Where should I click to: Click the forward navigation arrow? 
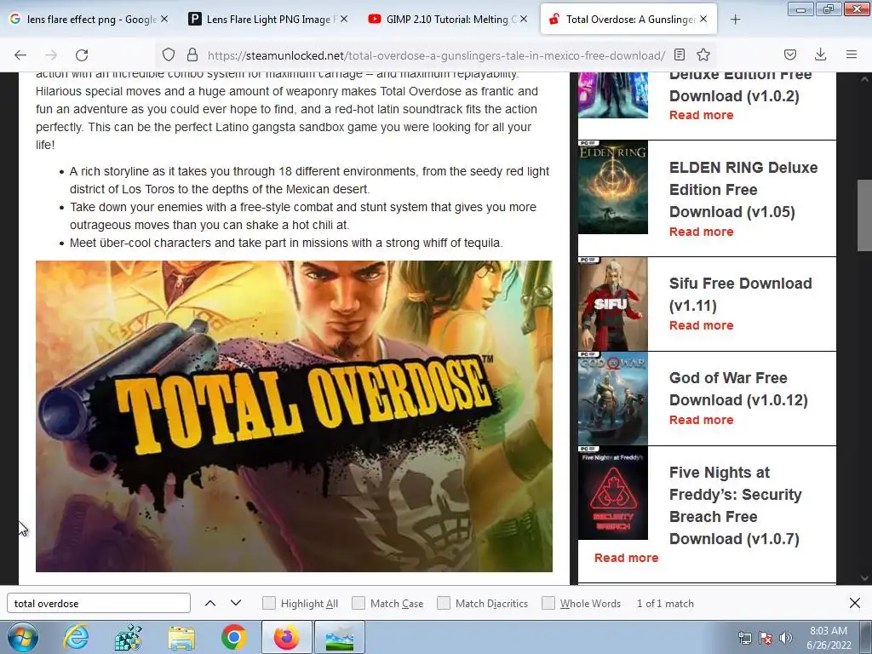[x=51, y=55]
